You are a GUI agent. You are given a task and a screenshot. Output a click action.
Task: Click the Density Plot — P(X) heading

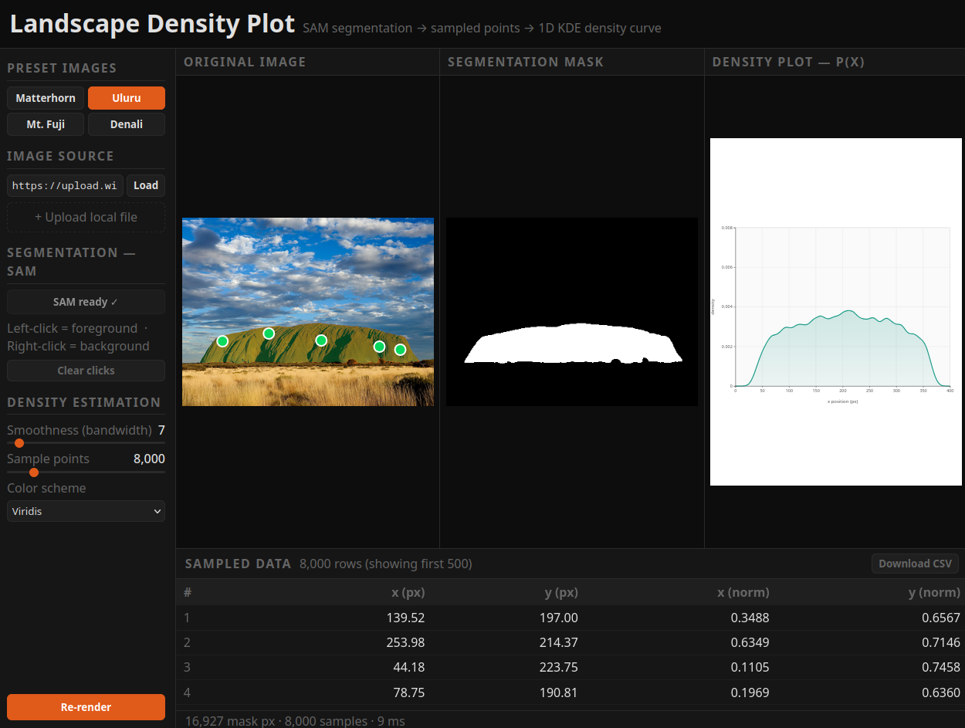(788, 62)
